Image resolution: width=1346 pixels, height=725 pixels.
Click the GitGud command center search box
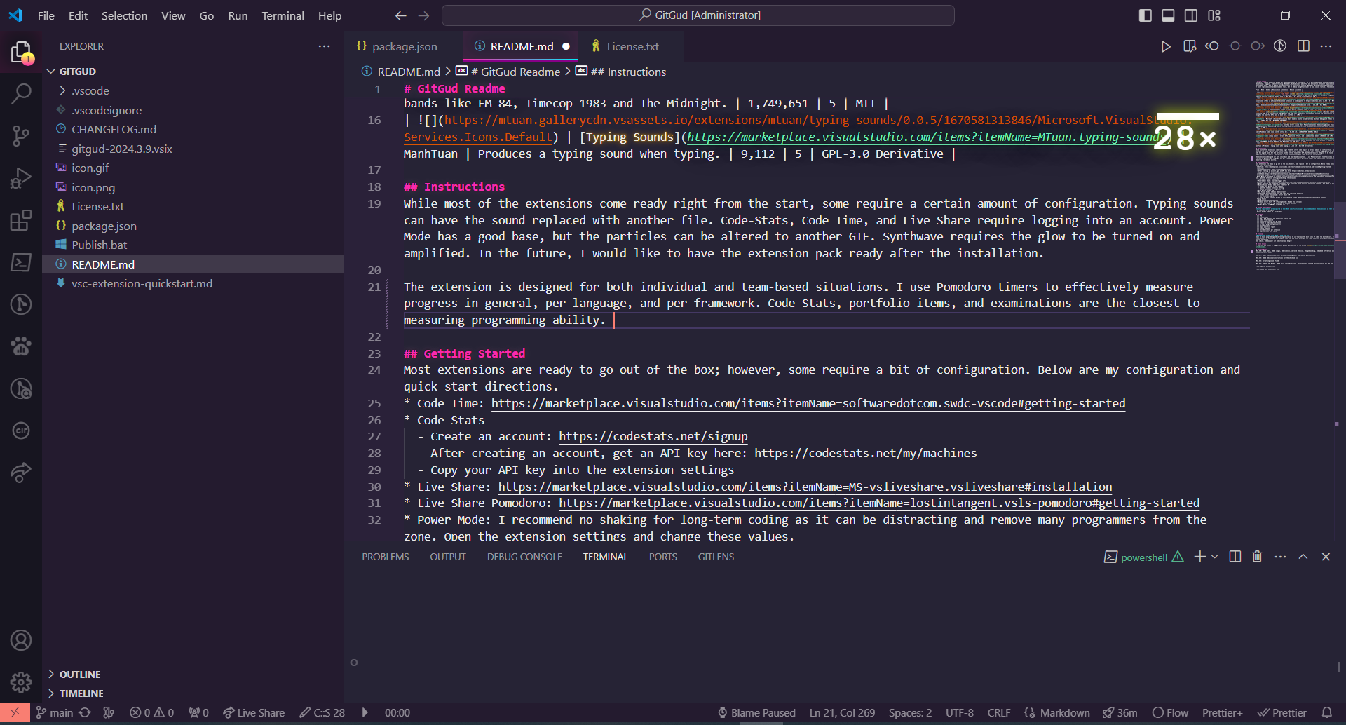(x=698, y=15)
